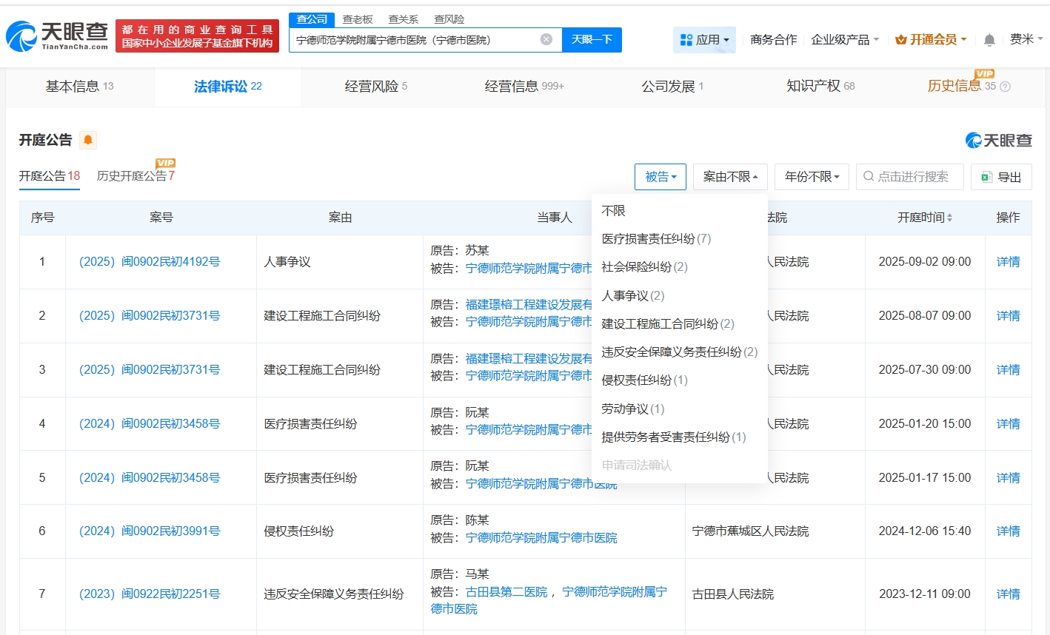The height and width of the screenshot is (635, 1050).
Task: Open the 年份不限 year filter
Action: [812, 177]
